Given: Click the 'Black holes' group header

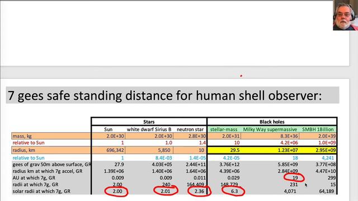Looking at the screenshot, I should tap(272, 122).
